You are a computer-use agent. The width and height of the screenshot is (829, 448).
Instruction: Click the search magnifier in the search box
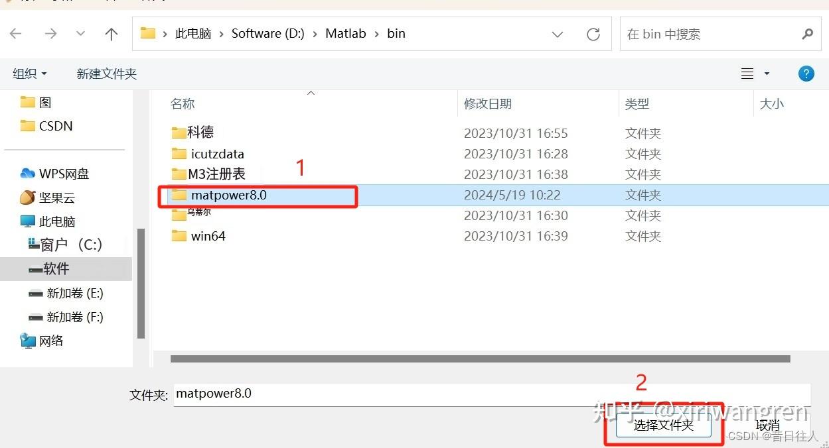[x=806, y=33]
